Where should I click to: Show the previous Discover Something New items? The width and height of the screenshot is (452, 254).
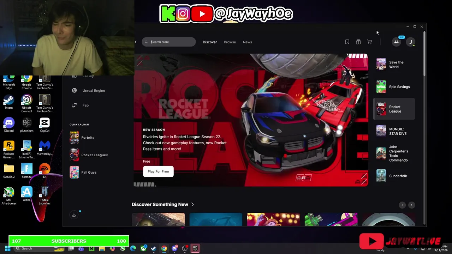[x=402, y=205]
